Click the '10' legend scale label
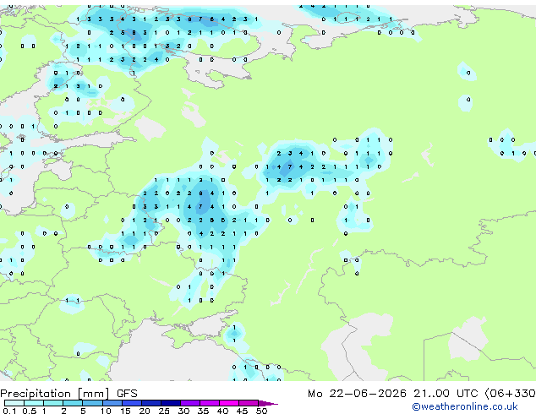The image size is (536, 414). coord(106,411)
